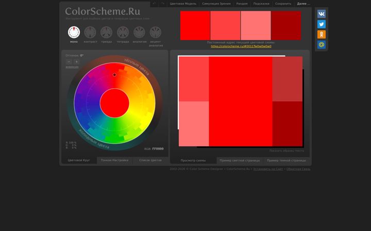
Task: Switch to the Тонкая Настройка tab
Action: [114, 160]
